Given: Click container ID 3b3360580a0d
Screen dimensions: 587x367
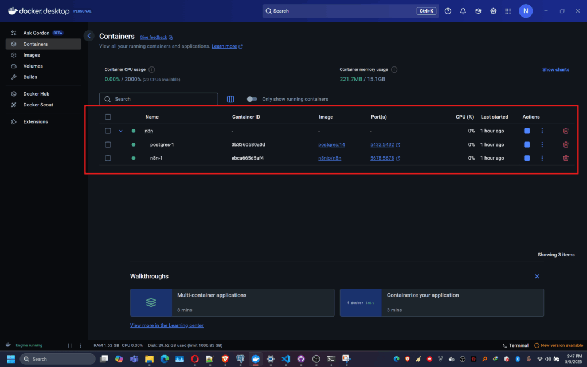Looking at the screenshot, I should tap(248, 145).
